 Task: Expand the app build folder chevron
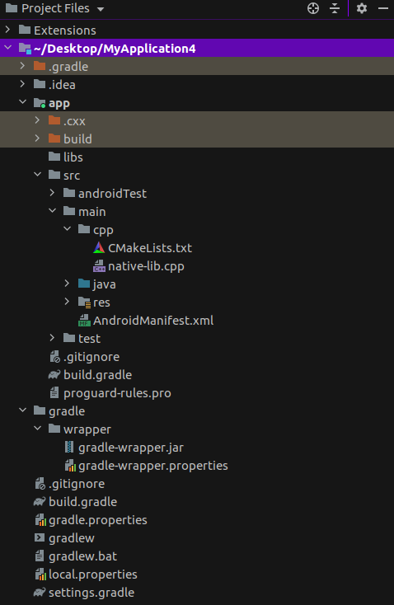tap(37, 138)
